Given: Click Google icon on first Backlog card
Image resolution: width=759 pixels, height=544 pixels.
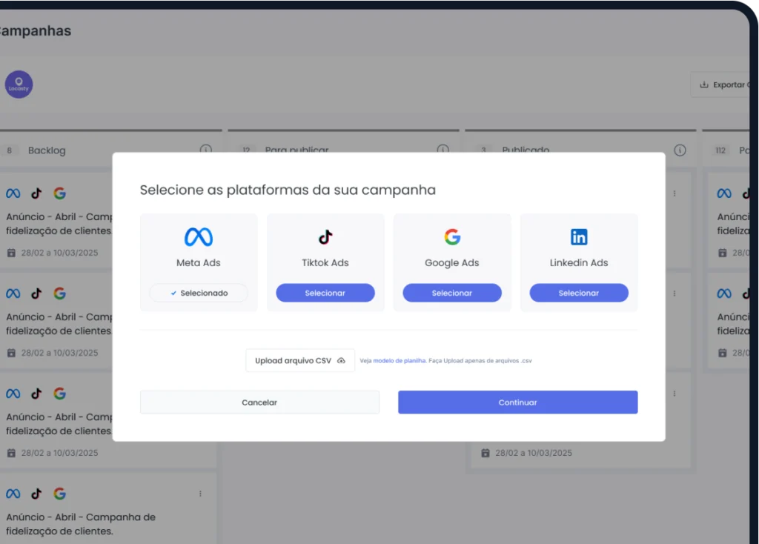Looking at the screenshot, I should click(x=59, y=193).
